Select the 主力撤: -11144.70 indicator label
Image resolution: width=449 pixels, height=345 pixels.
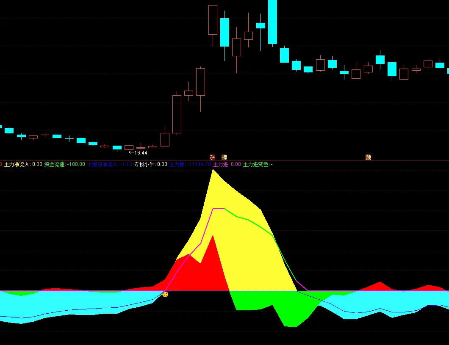coord(190,164)
